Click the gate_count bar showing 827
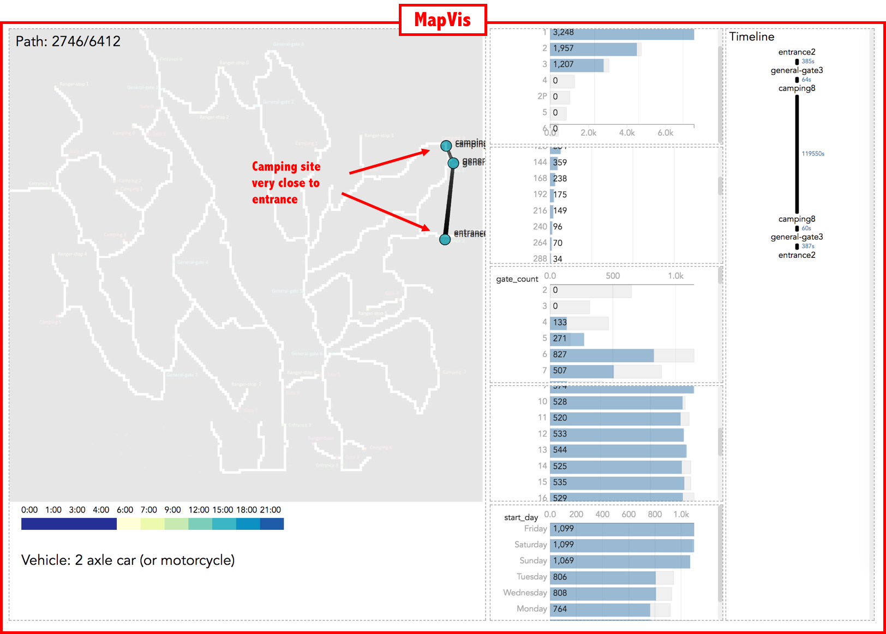 pos(601,355)
